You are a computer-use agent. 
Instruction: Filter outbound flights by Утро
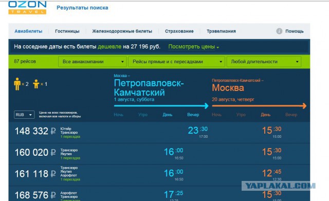pyautogui.click(x=143, y=115)
